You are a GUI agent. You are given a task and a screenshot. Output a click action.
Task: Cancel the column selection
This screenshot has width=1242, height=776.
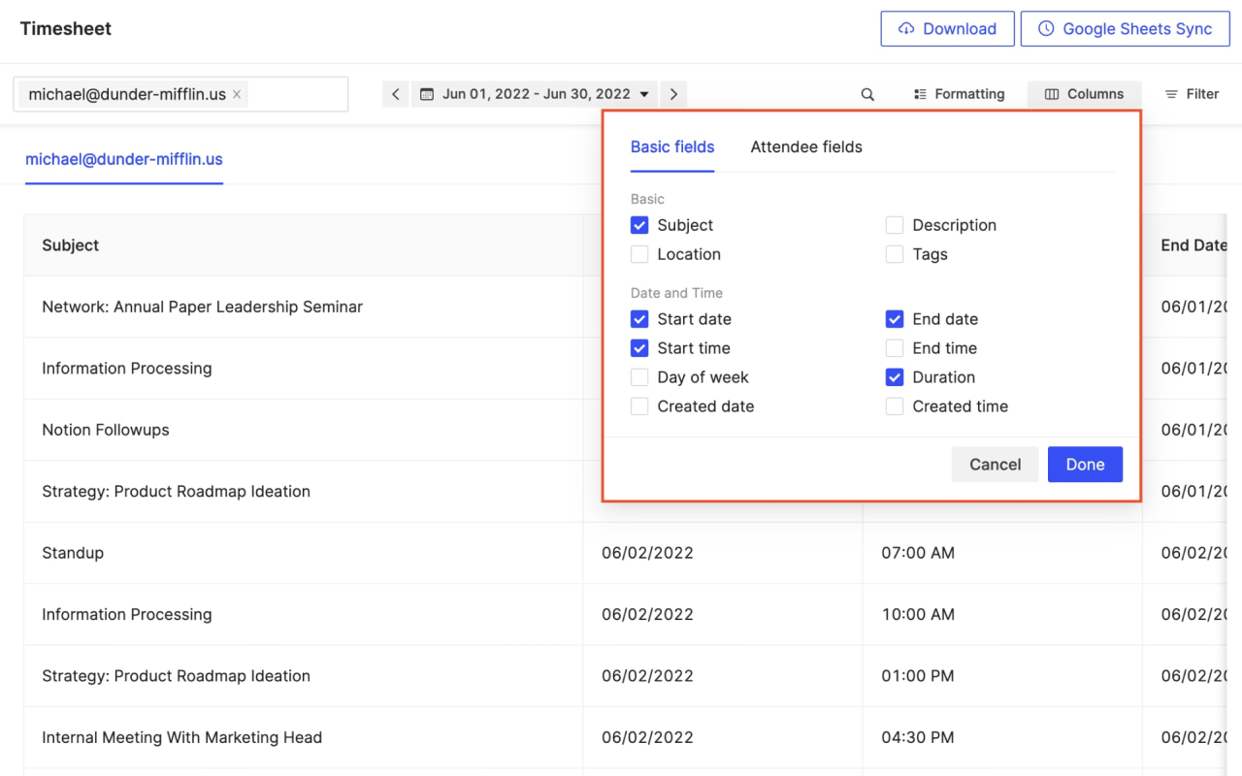(x=996, y=465)
